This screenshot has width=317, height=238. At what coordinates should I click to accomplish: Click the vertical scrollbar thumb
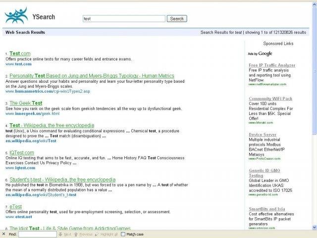[315, 71]
